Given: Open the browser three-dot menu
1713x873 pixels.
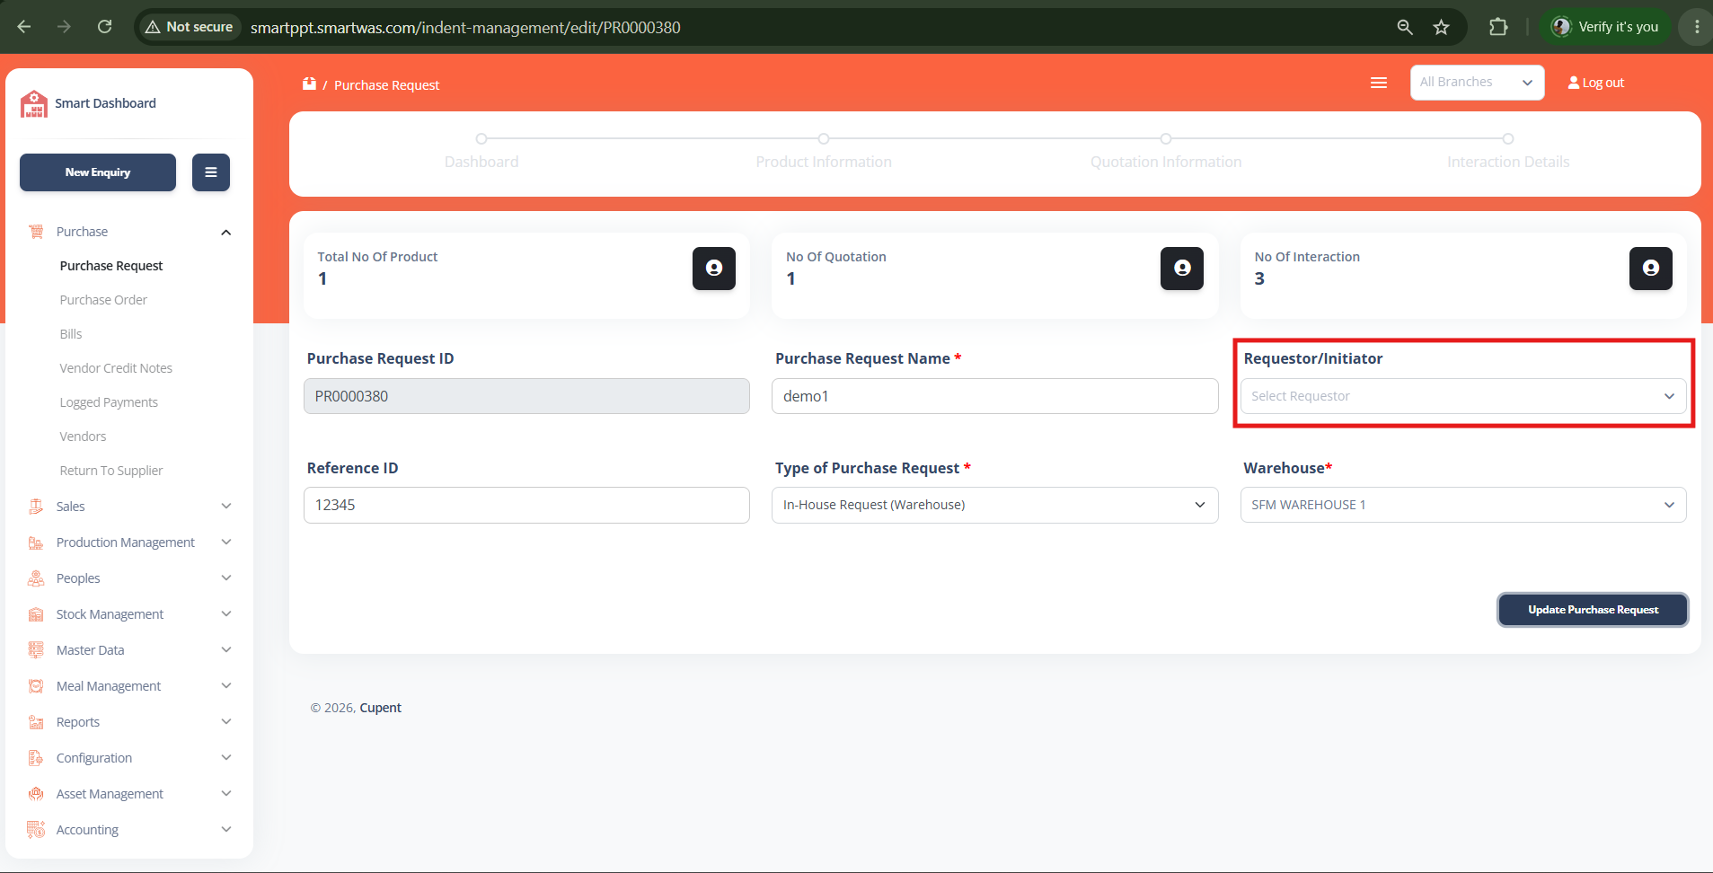Looking at the screenshot, I should click(1697, 27).
